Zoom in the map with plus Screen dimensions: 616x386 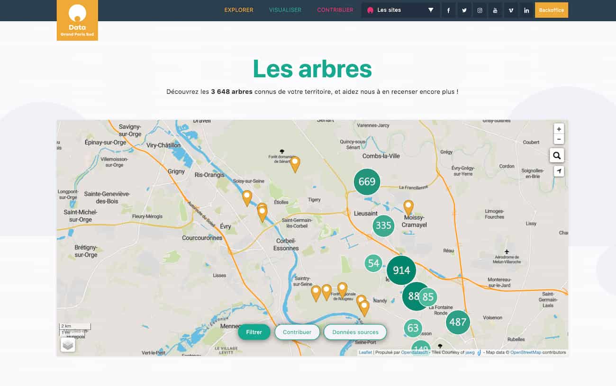click(x=559, y=129)
